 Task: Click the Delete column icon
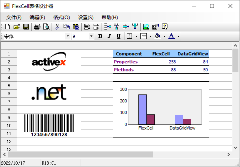coord(135,27)
